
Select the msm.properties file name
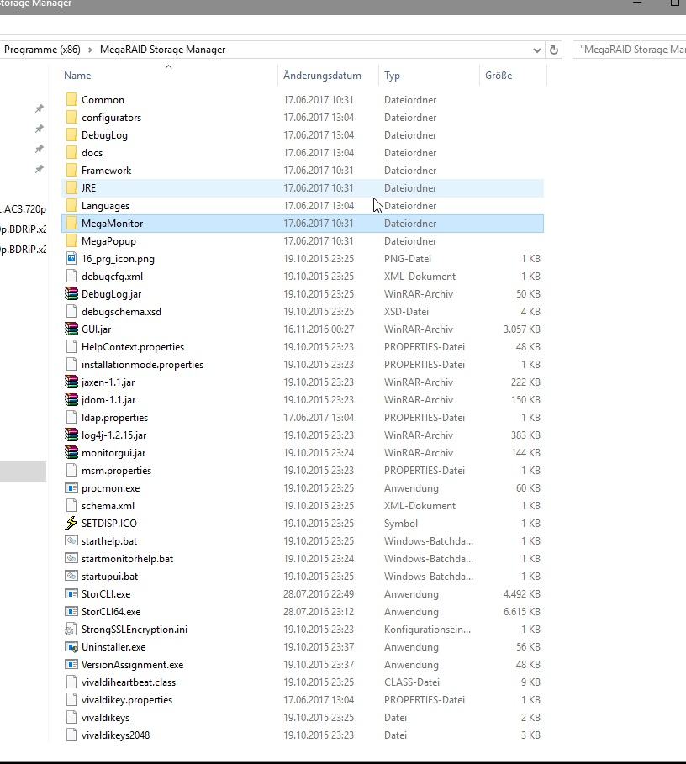tap(117, 470)
